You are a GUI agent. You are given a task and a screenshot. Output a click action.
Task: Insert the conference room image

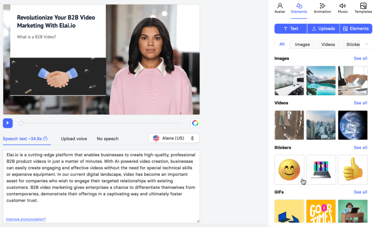coord(289,81)
